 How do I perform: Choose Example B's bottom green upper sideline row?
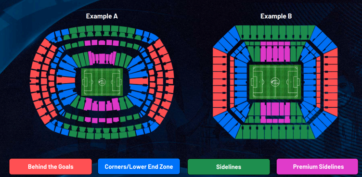tap(275, 132)
